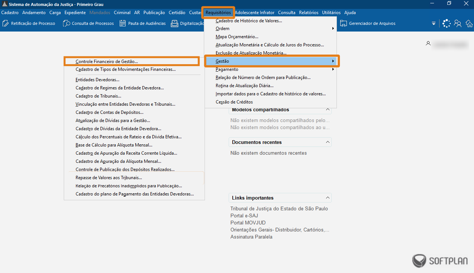Screen dimensions: 474x273
Task: Open the Relatórios menu
Action: [x=309, y=13]
